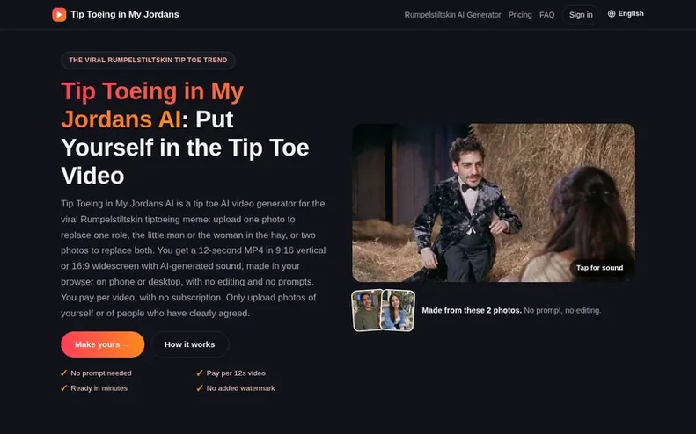Click the checkmark beside Ready in minutes
Image resolution: width=696 pixels, height=434 pixels.
tap(64, 388)
